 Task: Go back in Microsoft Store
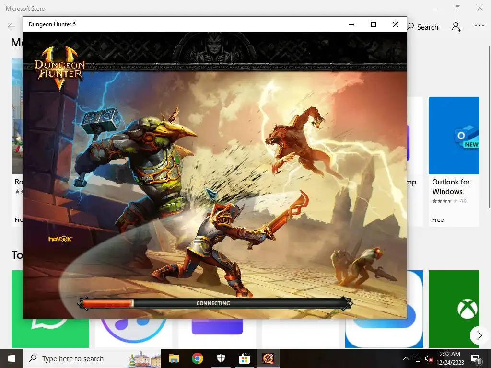click(12, 27)
